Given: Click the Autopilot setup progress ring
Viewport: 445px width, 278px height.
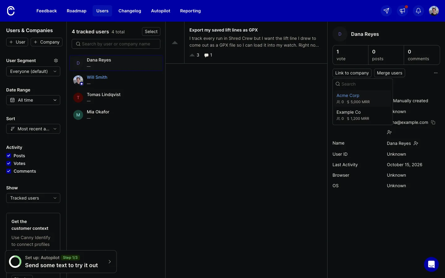Looking at the screenshot, I should click(x=15, y=262).
